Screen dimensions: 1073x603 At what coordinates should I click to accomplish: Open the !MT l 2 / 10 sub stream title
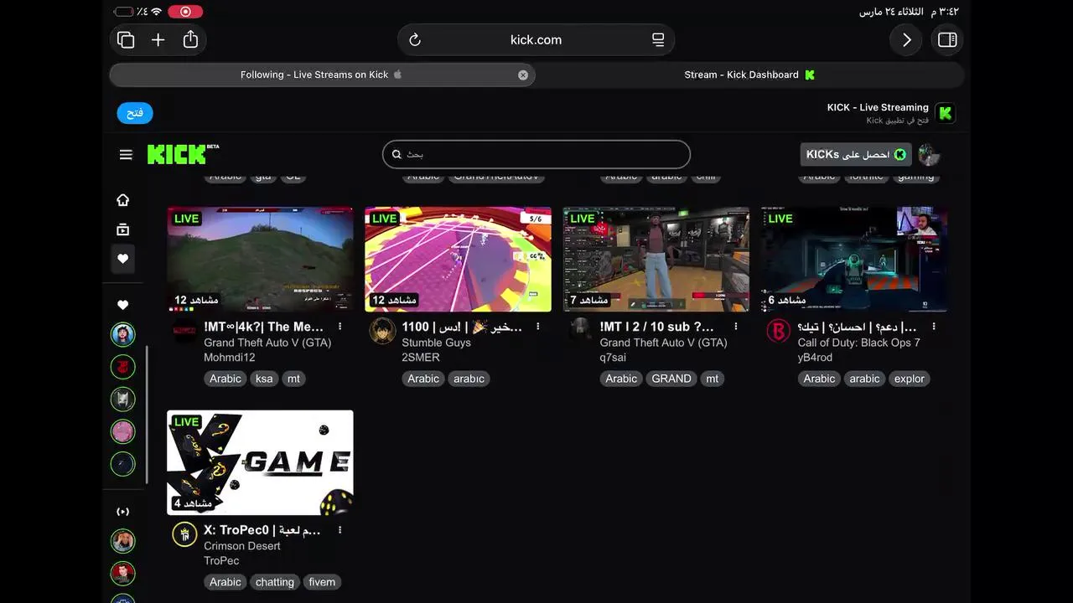[657, 327]
